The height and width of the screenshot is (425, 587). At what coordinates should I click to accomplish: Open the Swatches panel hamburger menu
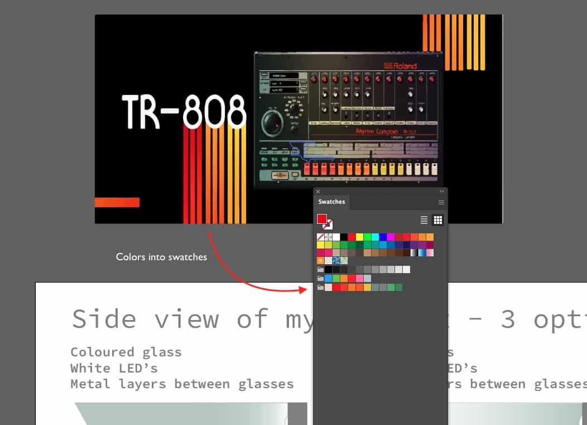[441, 202]
